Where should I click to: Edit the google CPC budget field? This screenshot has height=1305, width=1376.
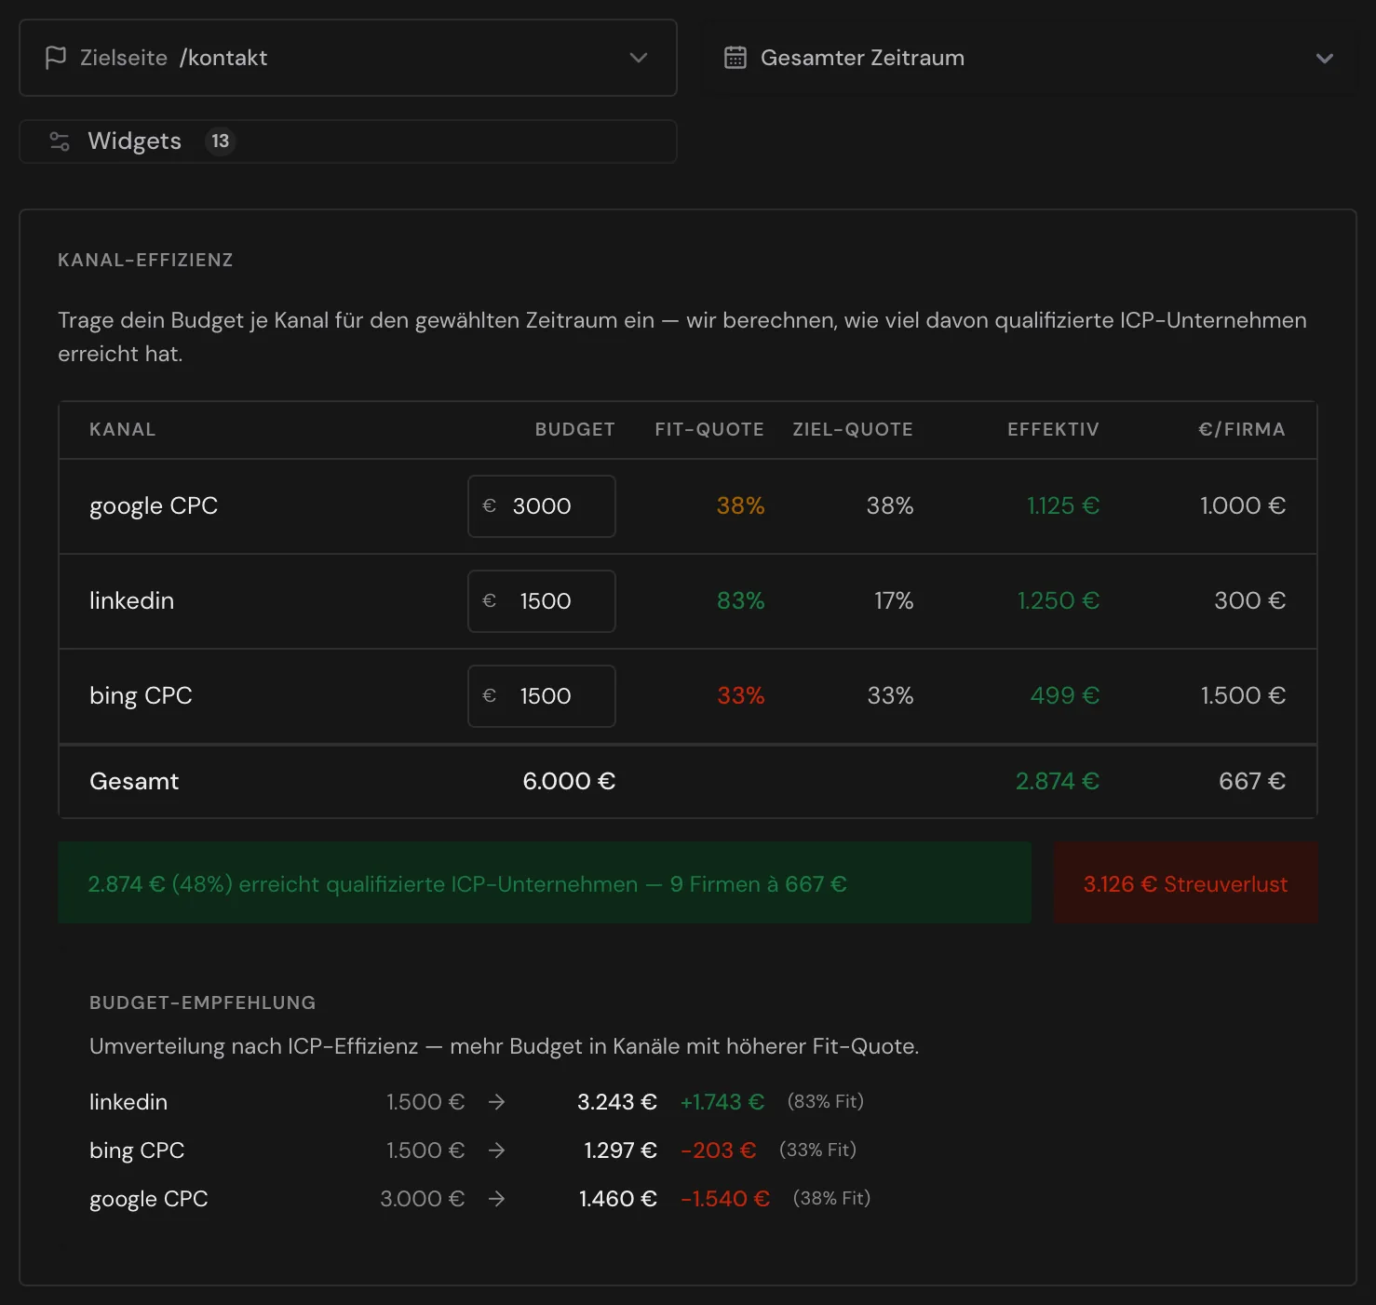click(542, 506)
